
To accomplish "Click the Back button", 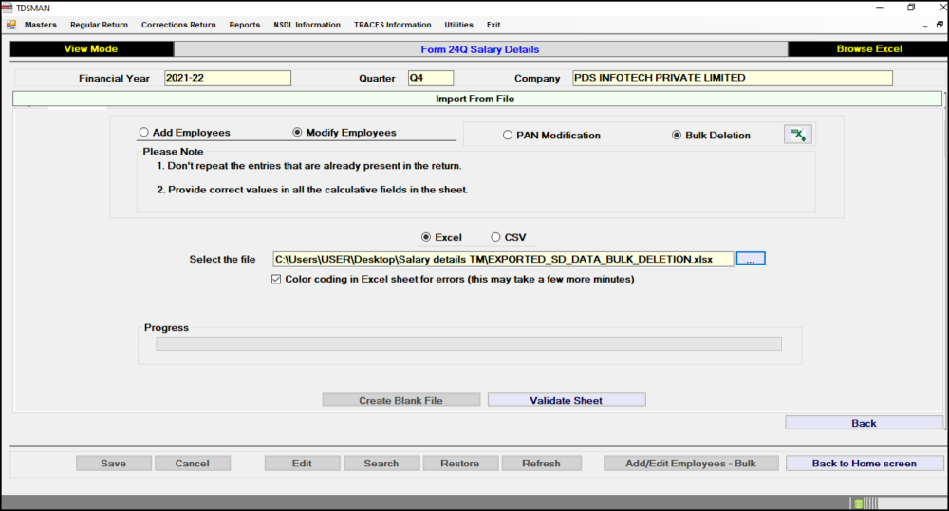I will point(864,423).
